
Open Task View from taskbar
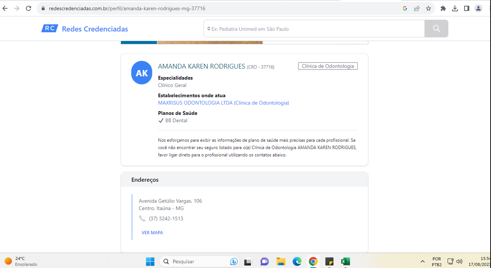click(248, 261)
